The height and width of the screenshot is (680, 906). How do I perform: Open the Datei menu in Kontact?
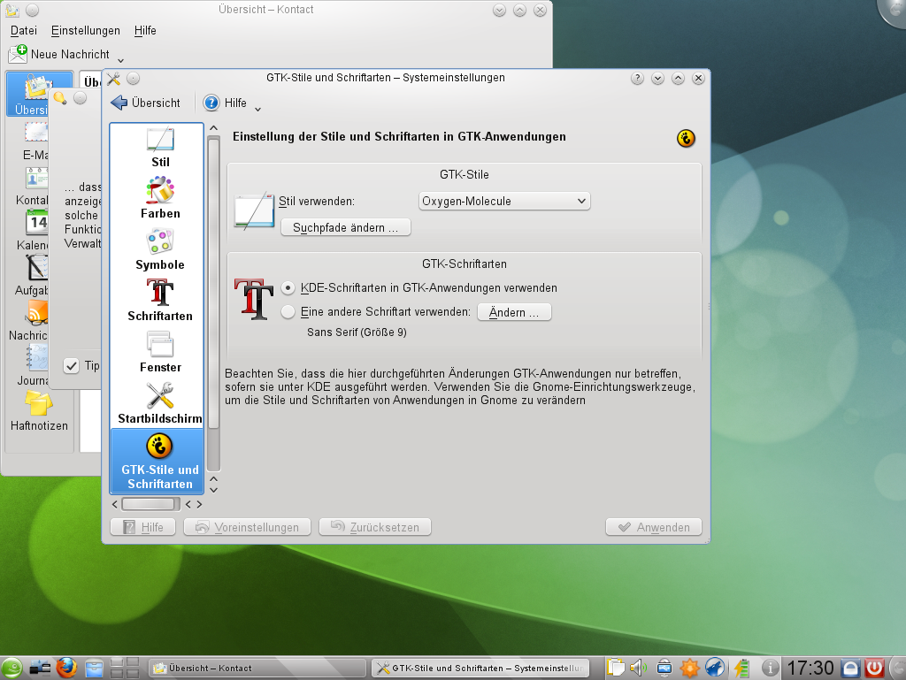[x=23, y=30]
